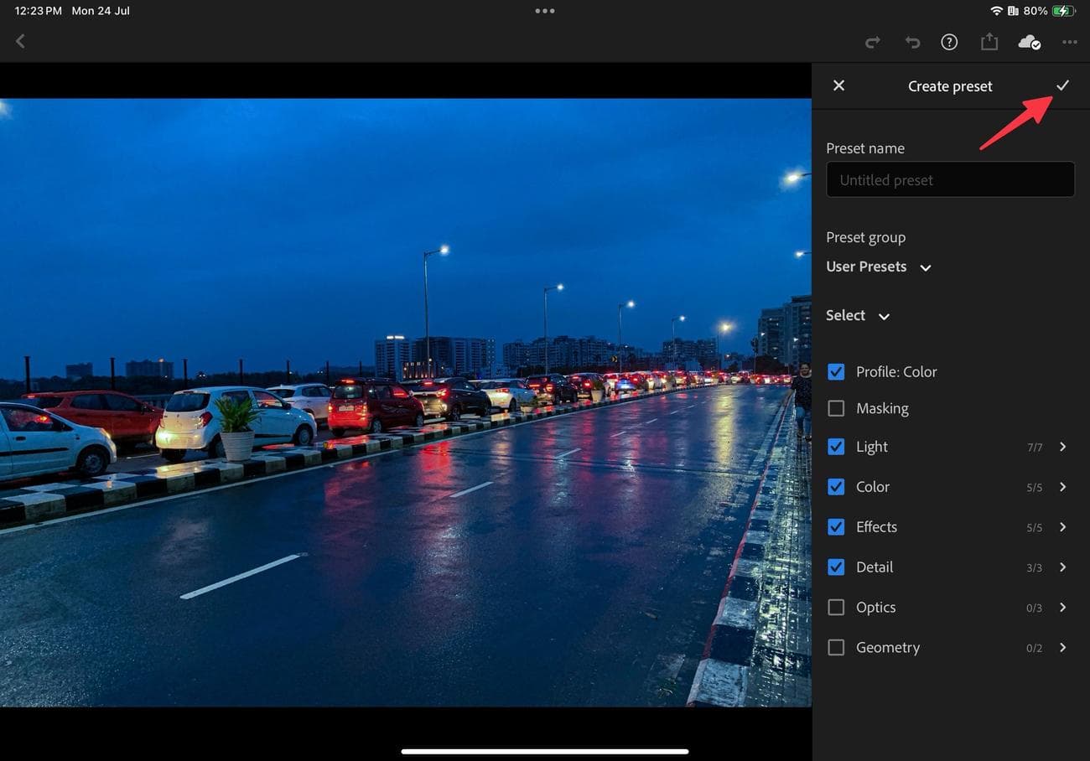The height and width of the screenshot is (761, 1090).
Task: Open the Select settings dropdown
Action: [857, 315]
